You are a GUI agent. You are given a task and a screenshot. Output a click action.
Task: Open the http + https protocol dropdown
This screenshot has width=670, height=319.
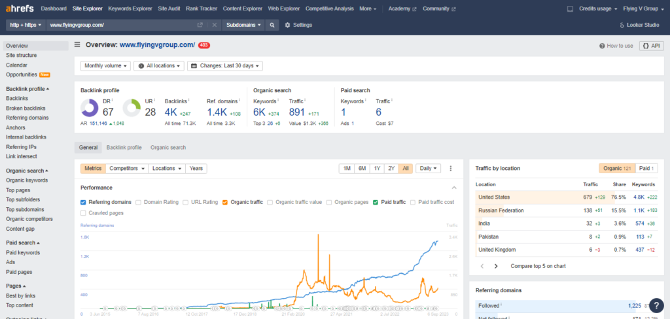tap(26, 25)
